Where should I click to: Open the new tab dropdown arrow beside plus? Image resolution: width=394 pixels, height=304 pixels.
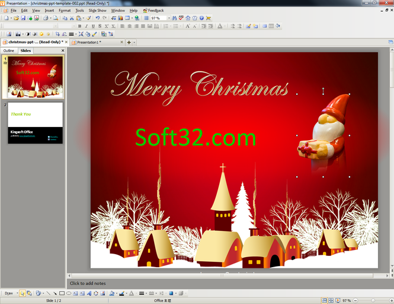tap(134, 42)
